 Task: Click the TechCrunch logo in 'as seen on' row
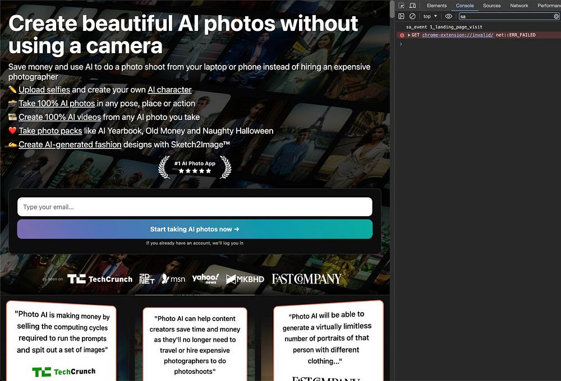(100, 279)
